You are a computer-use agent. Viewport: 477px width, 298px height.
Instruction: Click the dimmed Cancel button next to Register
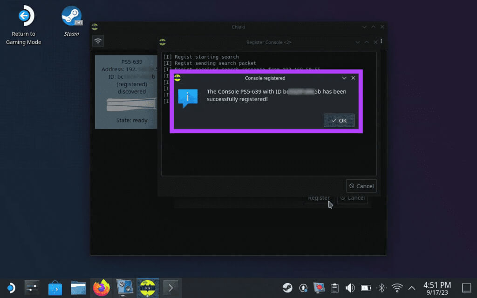[x=353, y=198]
